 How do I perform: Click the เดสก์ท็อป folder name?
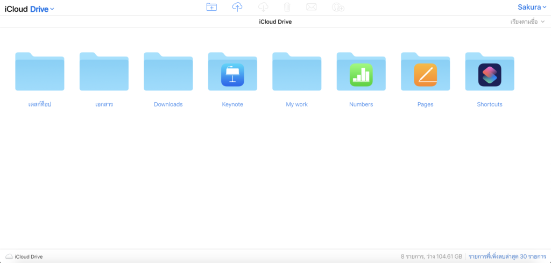click(x=40, y=104)
